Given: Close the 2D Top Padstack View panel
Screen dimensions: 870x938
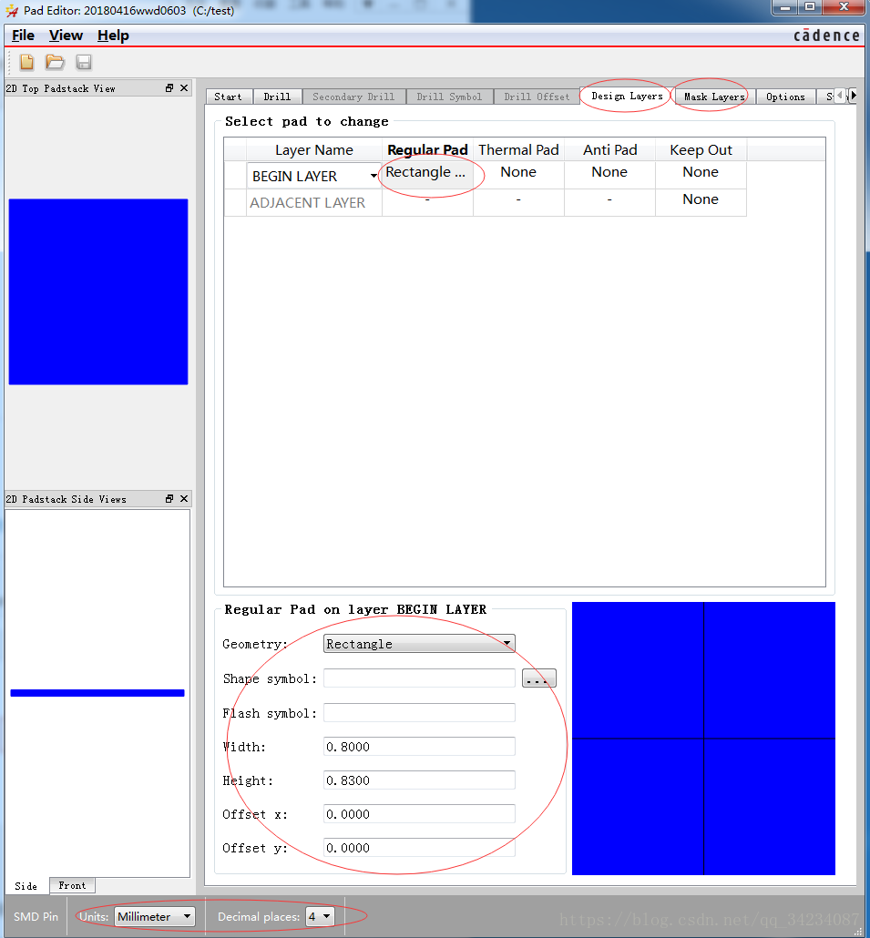Looking at the screenshot, I should [184, 88].
